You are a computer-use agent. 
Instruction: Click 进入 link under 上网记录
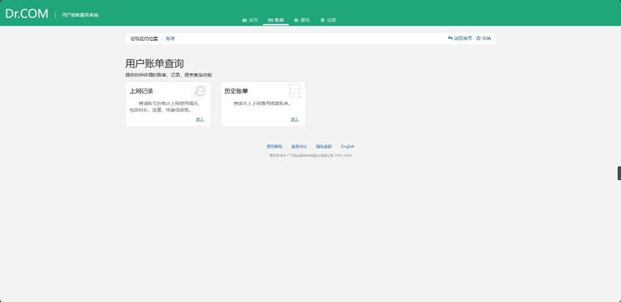coord(200,120)
